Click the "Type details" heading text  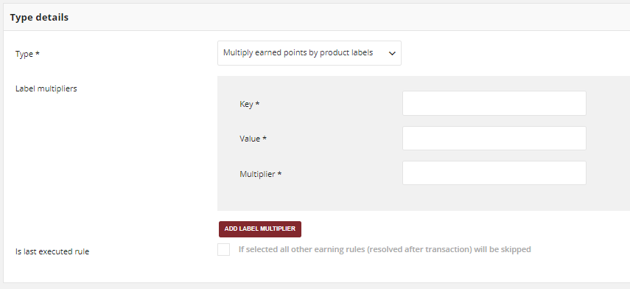pyautogui.click(x=39, y=17)
